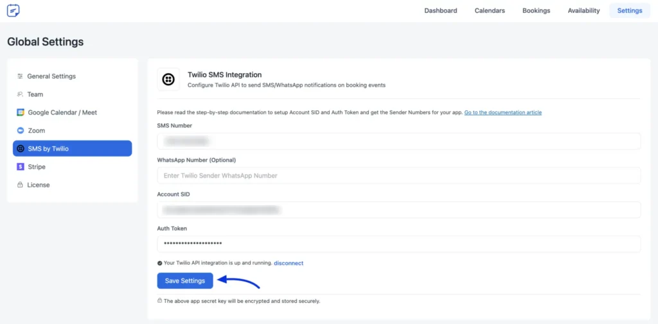The width and height of the screenshot is (658, 324).
Task: Click the FluentBooking logo icon
Action: tap(13, 10)
